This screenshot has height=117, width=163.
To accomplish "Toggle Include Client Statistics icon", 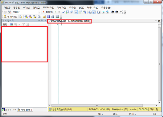I will click(x=85, y=12).
